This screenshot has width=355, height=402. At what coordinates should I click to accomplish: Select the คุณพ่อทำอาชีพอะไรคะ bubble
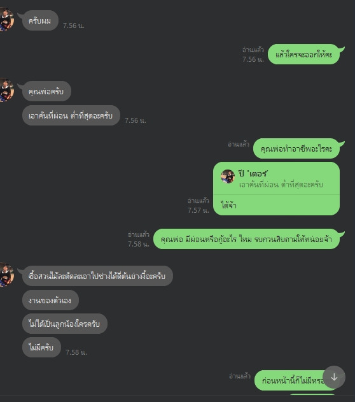[296, 148]
